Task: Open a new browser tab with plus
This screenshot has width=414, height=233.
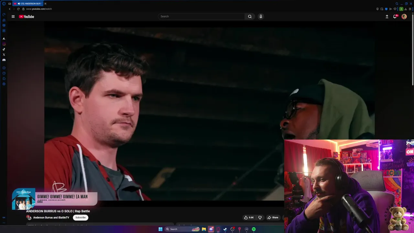Action: pos(45,4)
